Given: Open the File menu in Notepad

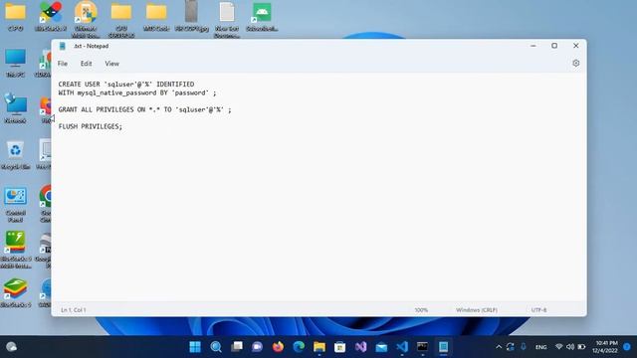Looking at the screenshot, I should (x=63, y=64).
